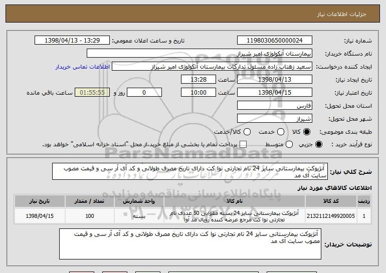Viewport: 386px width, 273px height.
Task: Click the product name cell in row 1
Action: point(235,216)
